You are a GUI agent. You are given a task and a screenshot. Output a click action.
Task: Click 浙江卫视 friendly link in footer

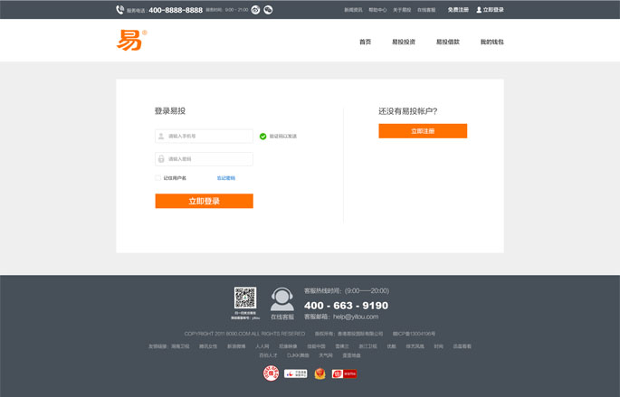[x=367, y=346]
